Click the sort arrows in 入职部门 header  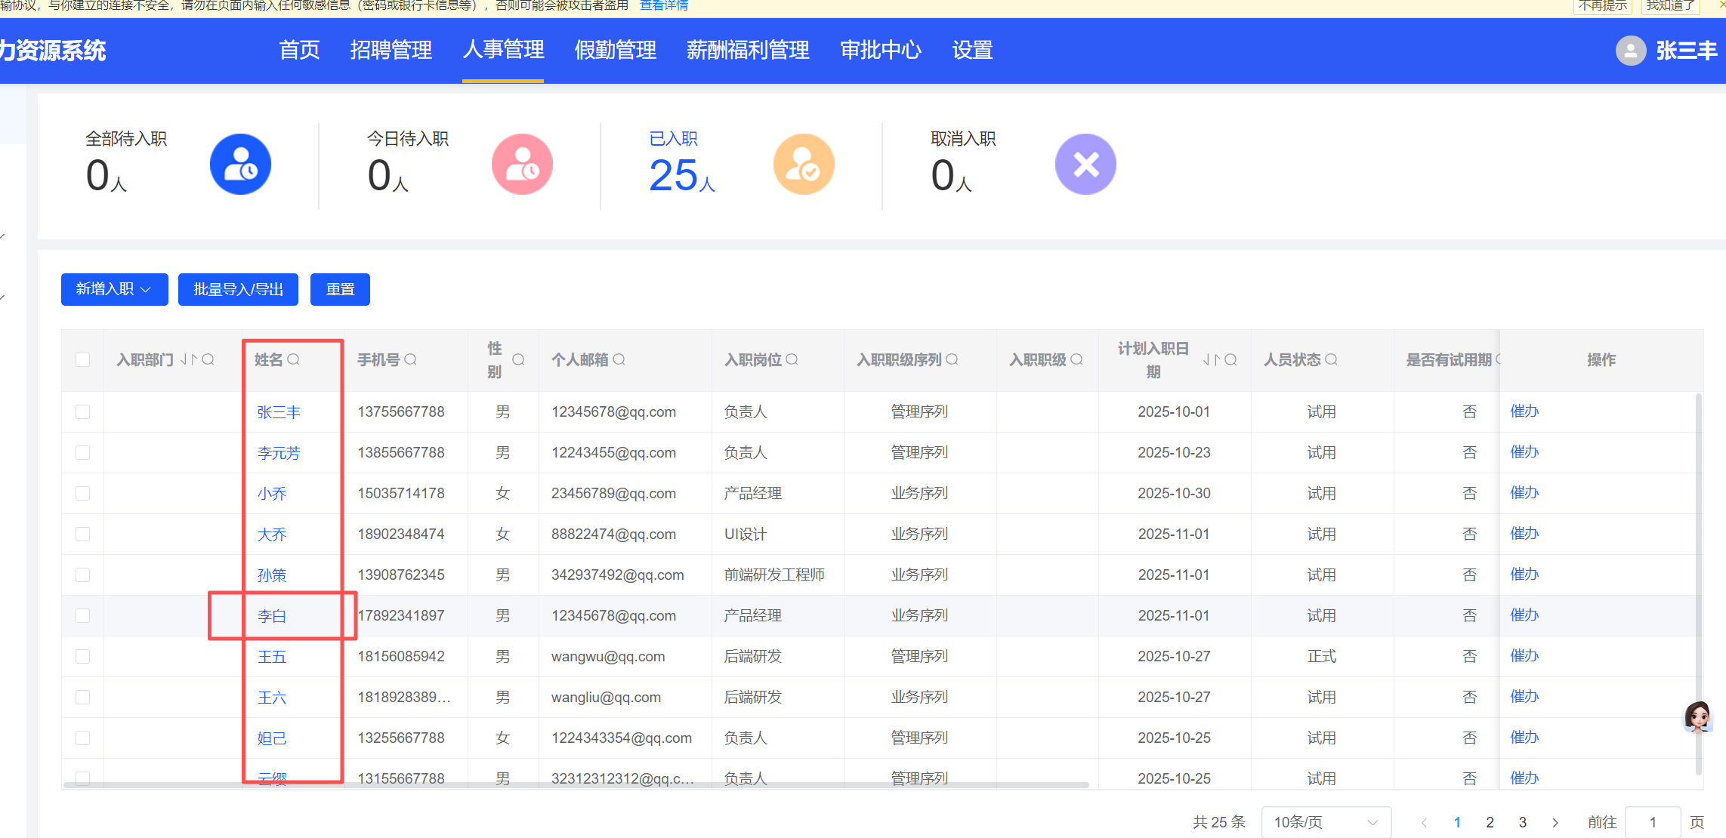tap(188, 360)
